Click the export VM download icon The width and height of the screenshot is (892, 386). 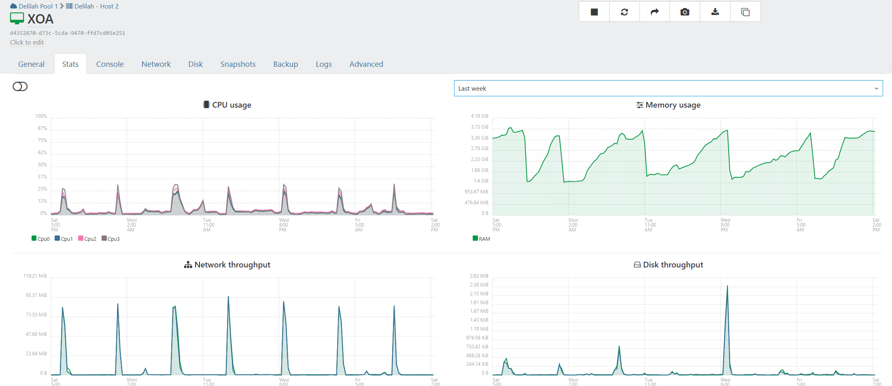pyautogui.click(x=715, y=12)
